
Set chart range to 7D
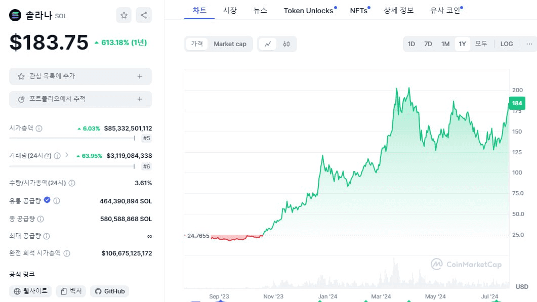428,44
